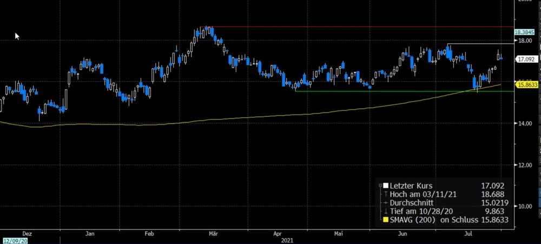Viewport: 541px width, 244px height.
Task: Click the 18.3845 cyan price tag
Action: click(x=526, y=32)
